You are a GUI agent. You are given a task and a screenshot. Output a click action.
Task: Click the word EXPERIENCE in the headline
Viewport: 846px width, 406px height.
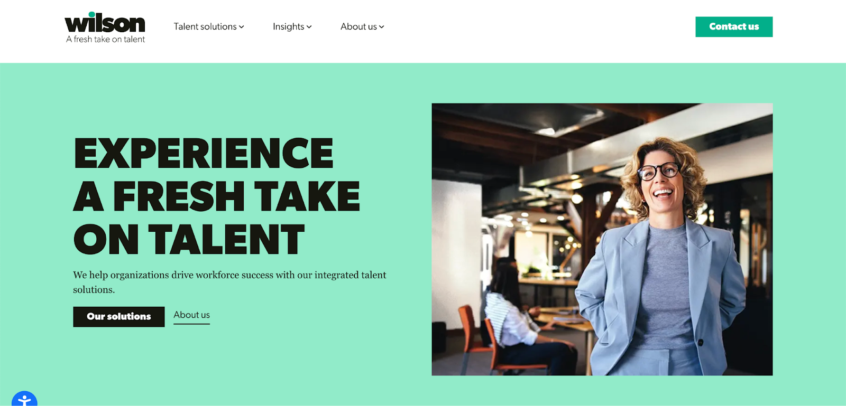click(x=204, y=153)
